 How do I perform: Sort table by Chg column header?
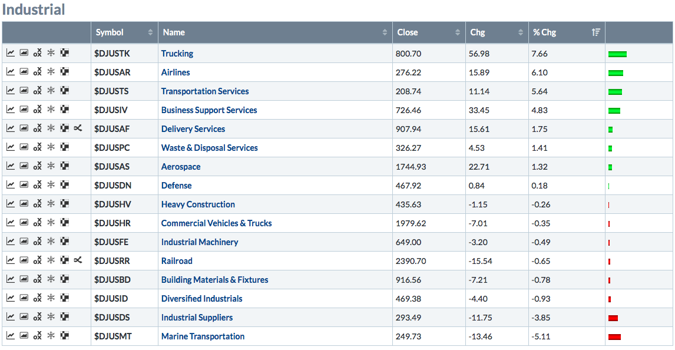coord(496,32)
